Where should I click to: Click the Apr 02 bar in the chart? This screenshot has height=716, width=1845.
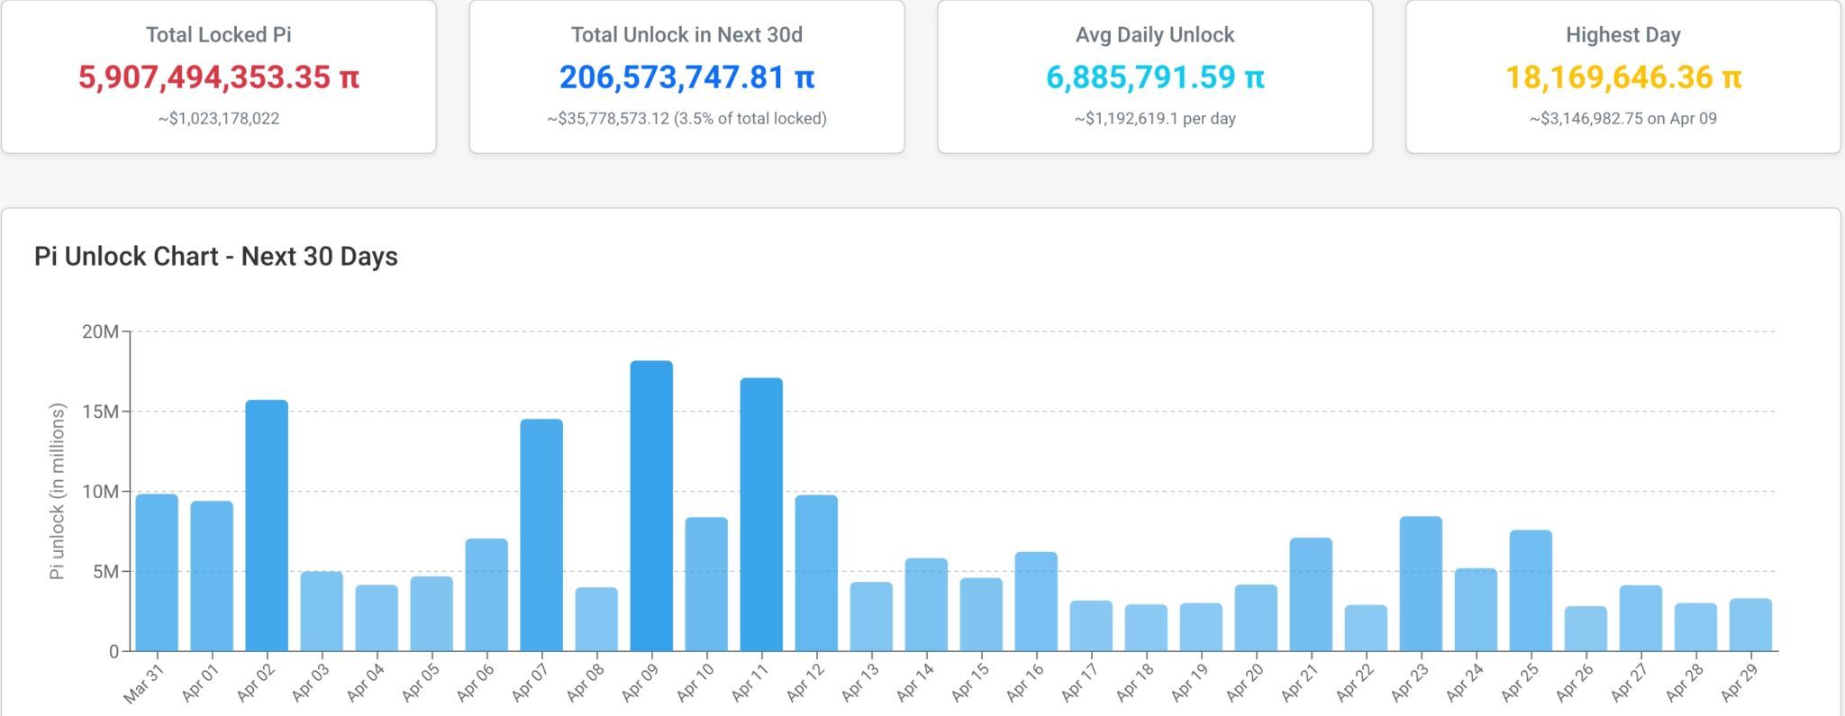click(x=267, y=525)
